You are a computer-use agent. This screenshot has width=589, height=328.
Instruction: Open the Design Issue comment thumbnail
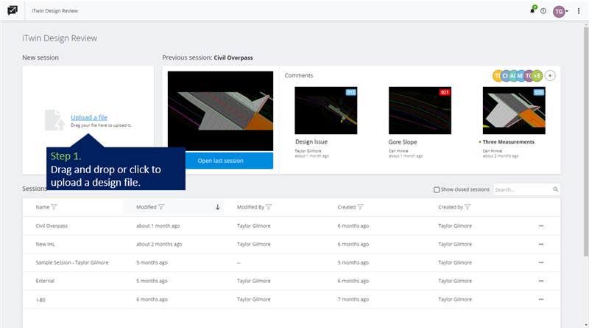pos(325,110)
